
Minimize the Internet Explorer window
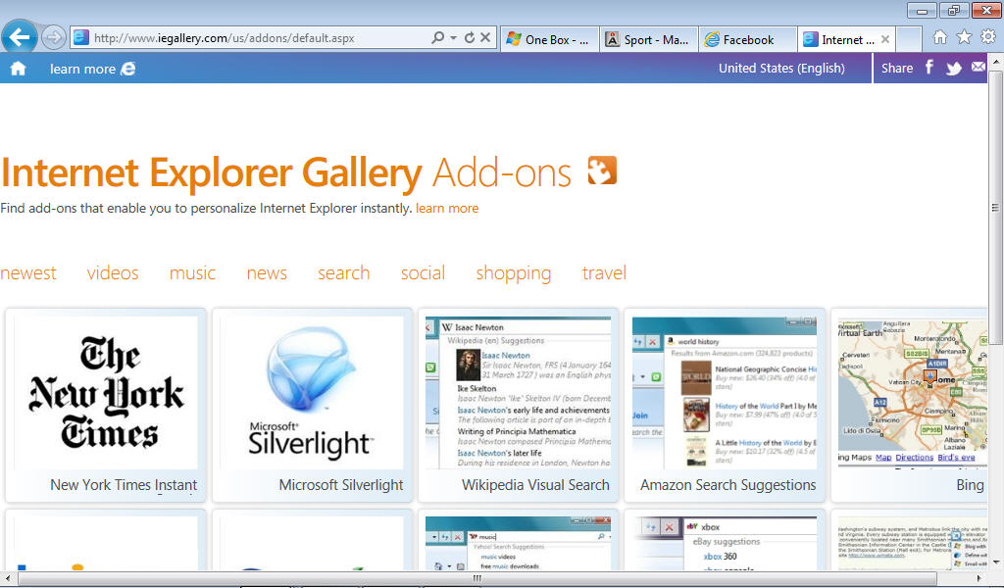pos(922,10)
